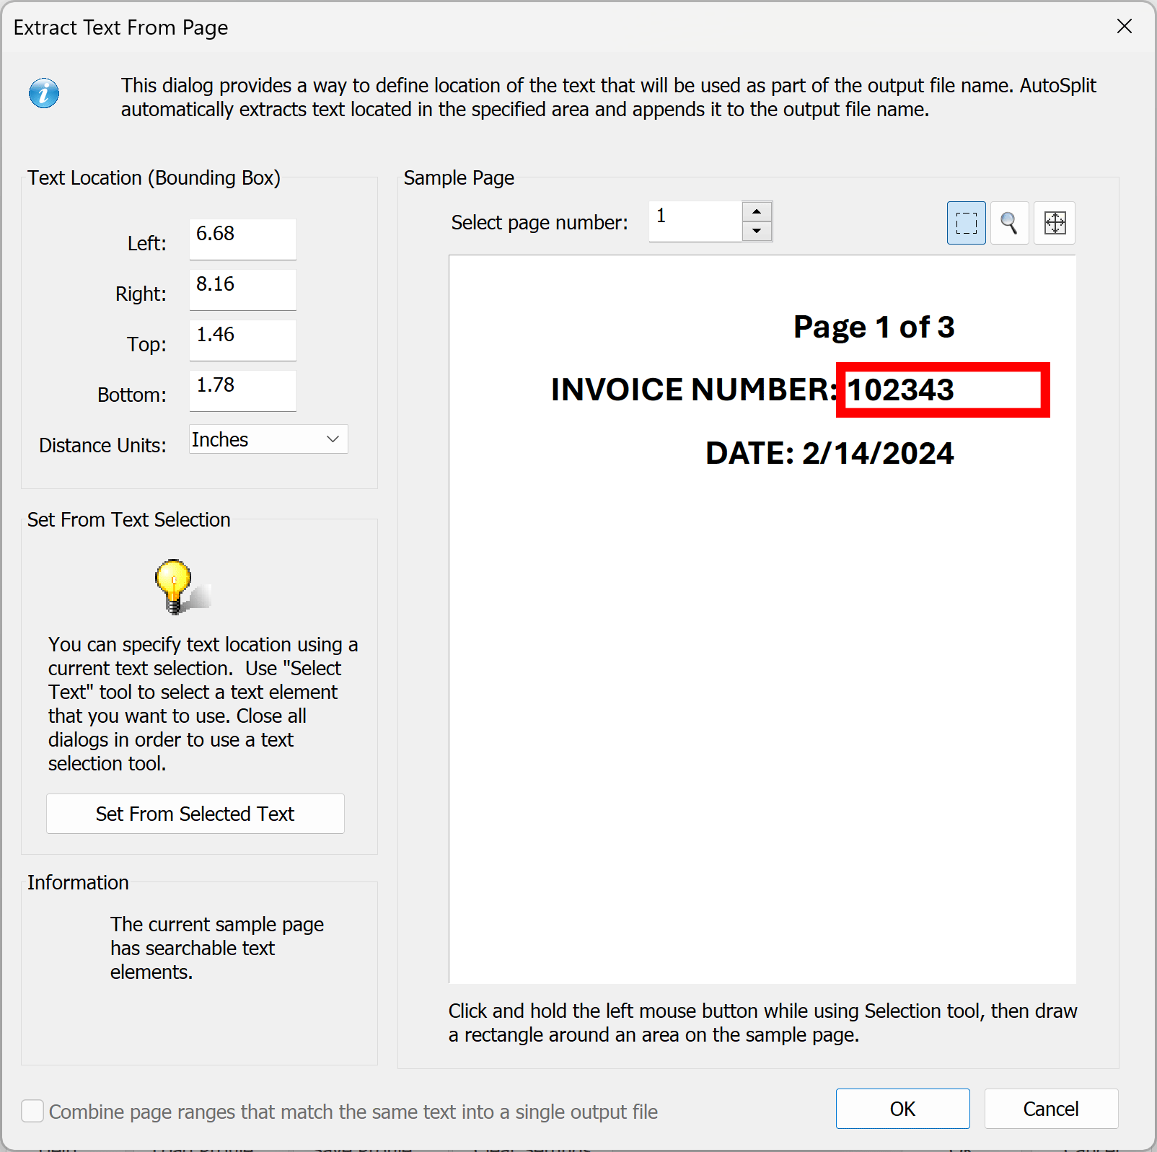Edit the Bottom value showing 1.78
The image size is (1157, 1152).
[242, 390]
